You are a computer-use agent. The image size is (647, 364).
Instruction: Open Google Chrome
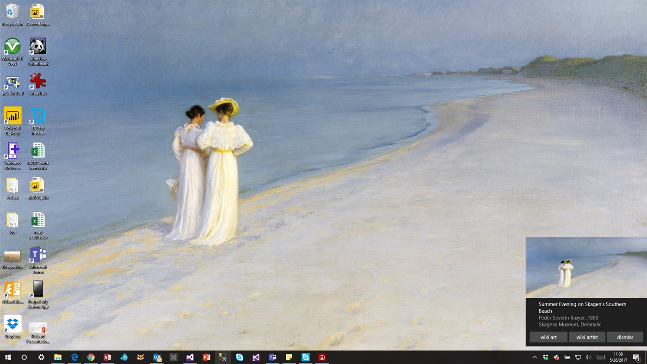click(x=91, y=357)
